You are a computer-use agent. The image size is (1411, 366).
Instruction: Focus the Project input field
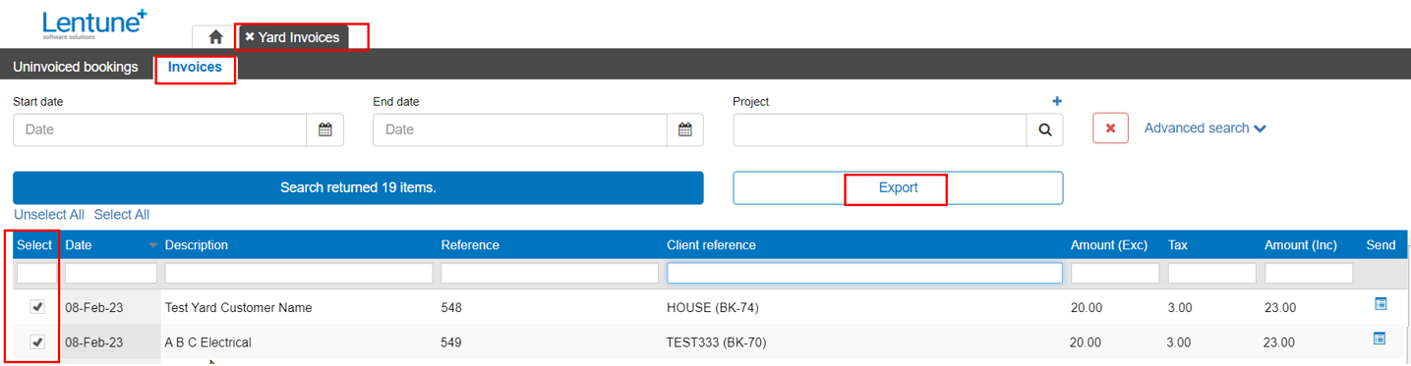880,130
